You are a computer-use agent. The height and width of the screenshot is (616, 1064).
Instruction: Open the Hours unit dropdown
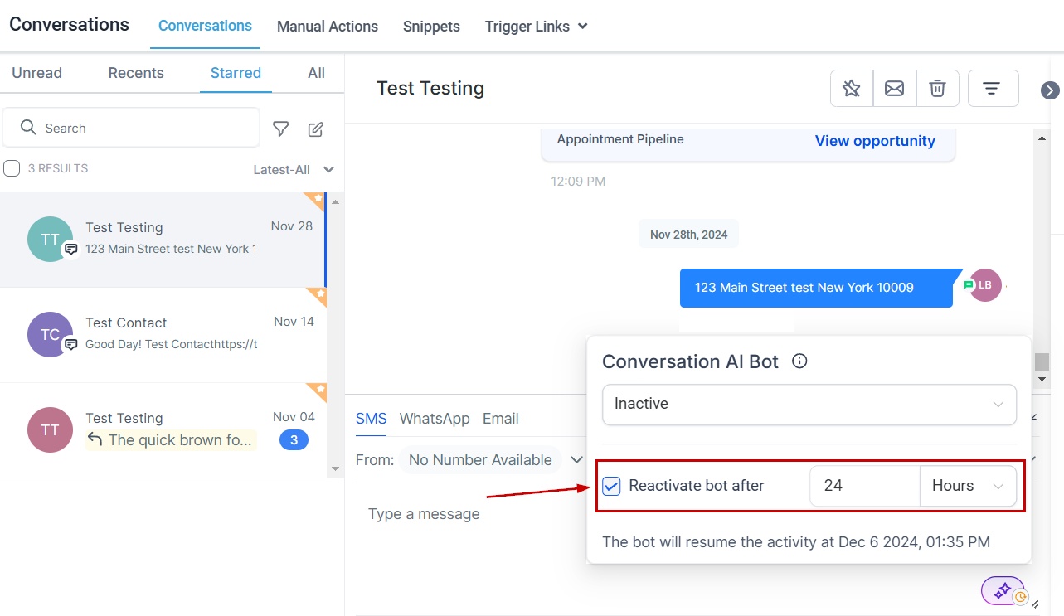(967, 486)
